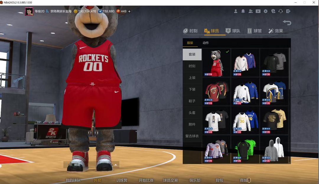The image size is (319, 184).
Task: Click the outfit list scrollbar
Action: click(x=289, y=68)
